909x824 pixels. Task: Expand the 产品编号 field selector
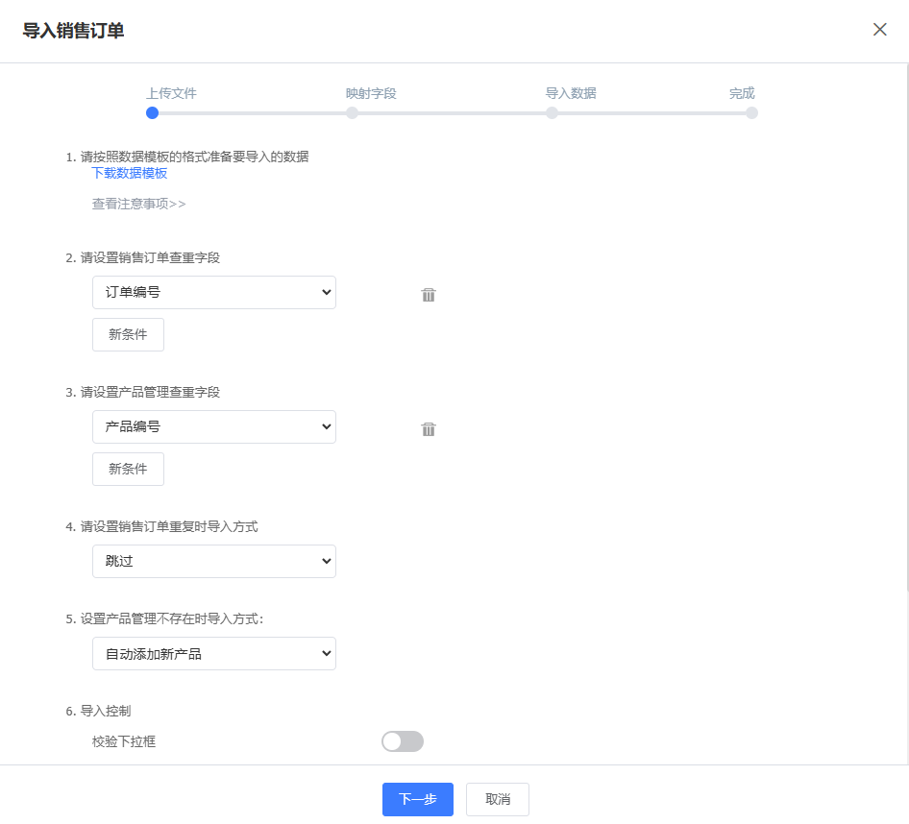214,427
